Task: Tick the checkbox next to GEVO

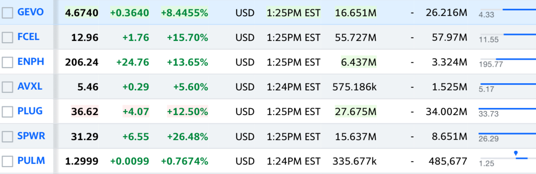Action: (x=7, y=13)
